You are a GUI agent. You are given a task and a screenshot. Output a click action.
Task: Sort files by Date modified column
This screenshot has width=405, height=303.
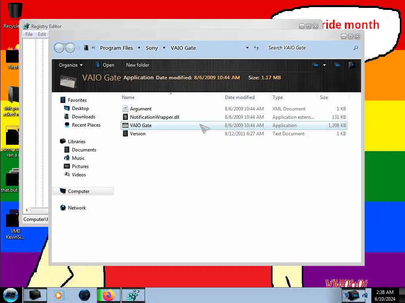point(246,97)
